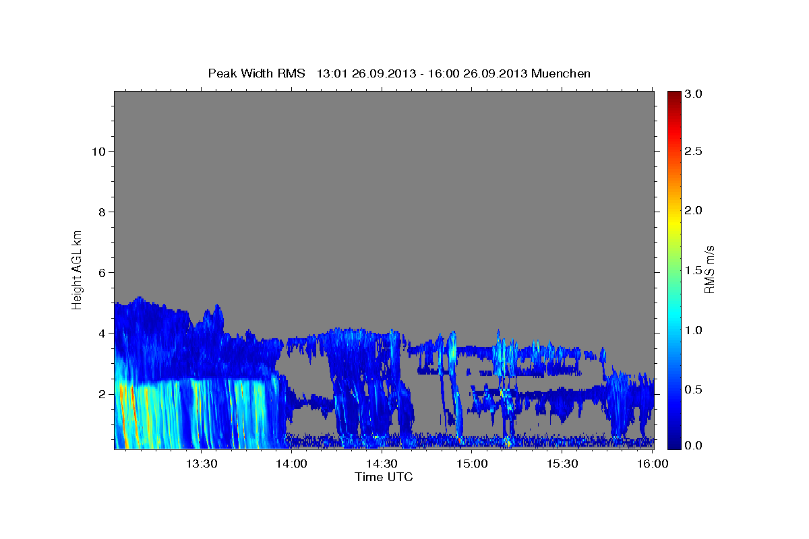This screenshot has height=539, width=809.
Task: Click the Muenchen location label in title
Action: (x=561, y=73)
